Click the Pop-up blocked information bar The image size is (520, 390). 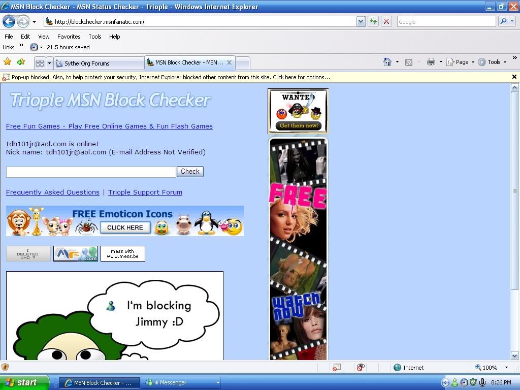point(256,77)
